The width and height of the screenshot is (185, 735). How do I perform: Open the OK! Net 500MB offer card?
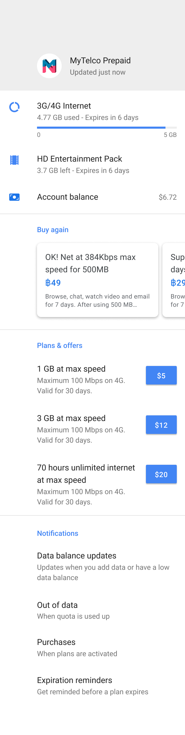pyautogui.click(x=97, y=280)
